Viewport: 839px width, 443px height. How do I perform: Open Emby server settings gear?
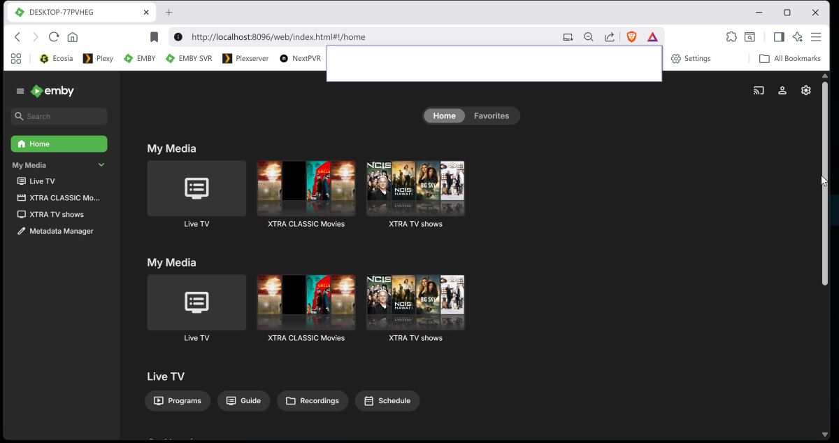[806, 90]
